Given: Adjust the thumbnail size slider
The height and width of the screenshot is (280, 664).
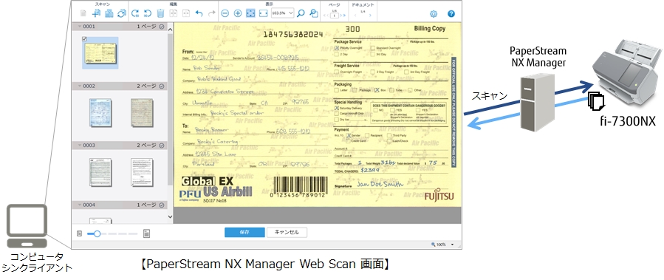Looking at the screenshot, I should click(97, 233).
